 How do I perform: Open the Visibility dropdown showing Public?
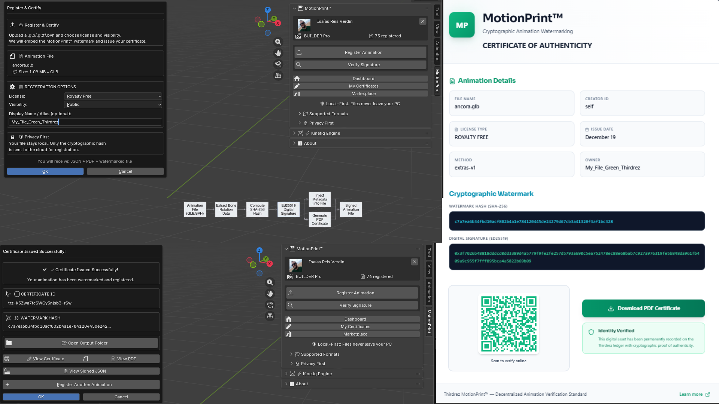point(113,104)
